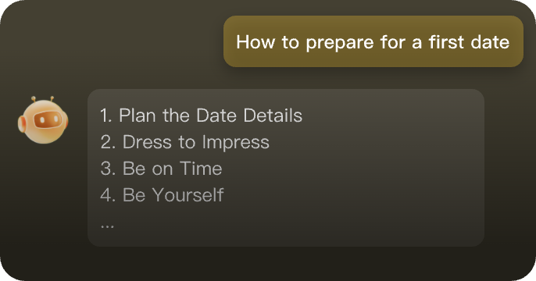This screenshot has width=536, height=281.
Task: Click the robot avatar's visor face
Action: click(x=48, y=120)
